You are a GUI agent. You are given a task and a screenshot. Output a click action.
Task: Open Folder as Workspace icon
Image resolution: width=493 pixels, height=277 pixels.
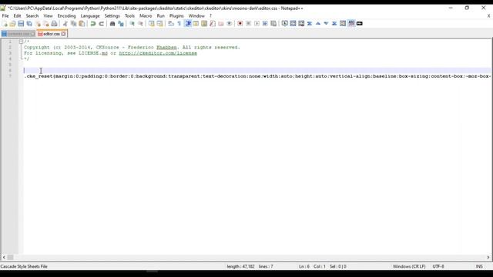(x=221, y=24)
